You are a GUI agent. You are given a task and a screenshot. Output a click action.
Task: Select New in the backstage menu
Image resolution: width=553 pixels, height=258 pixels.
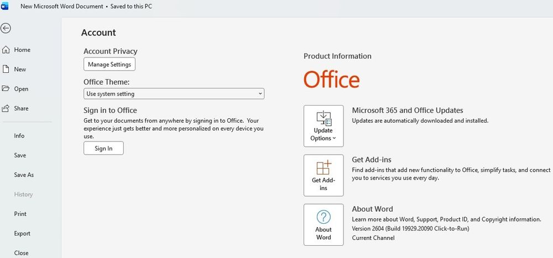[20, 70]
